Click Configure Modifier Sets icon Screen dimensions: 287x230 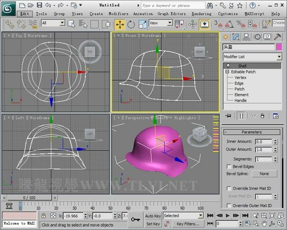click(276, 116)
